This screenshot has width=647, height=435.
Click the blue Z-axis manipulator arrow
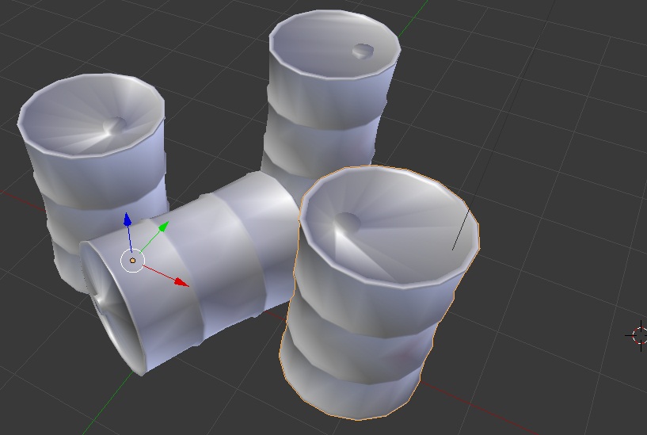point(127,220)
